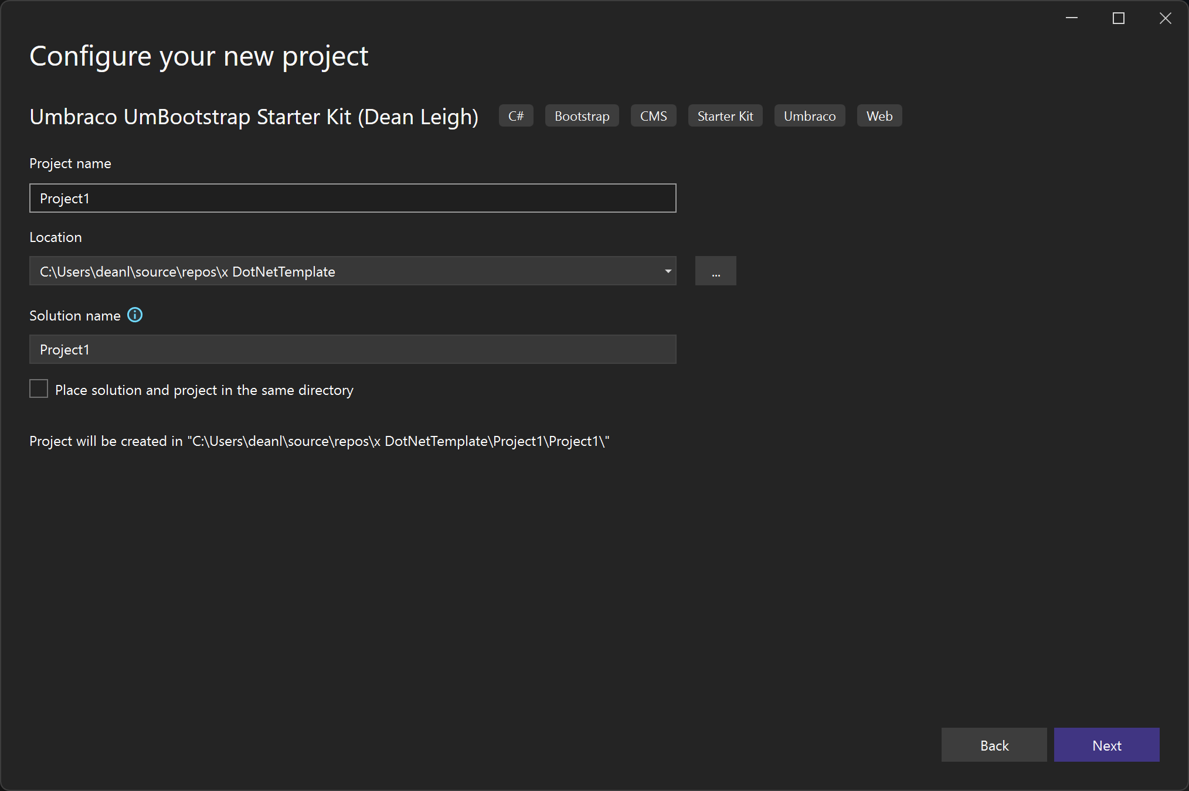Click the Solution name info icon

tap(135, 315)
